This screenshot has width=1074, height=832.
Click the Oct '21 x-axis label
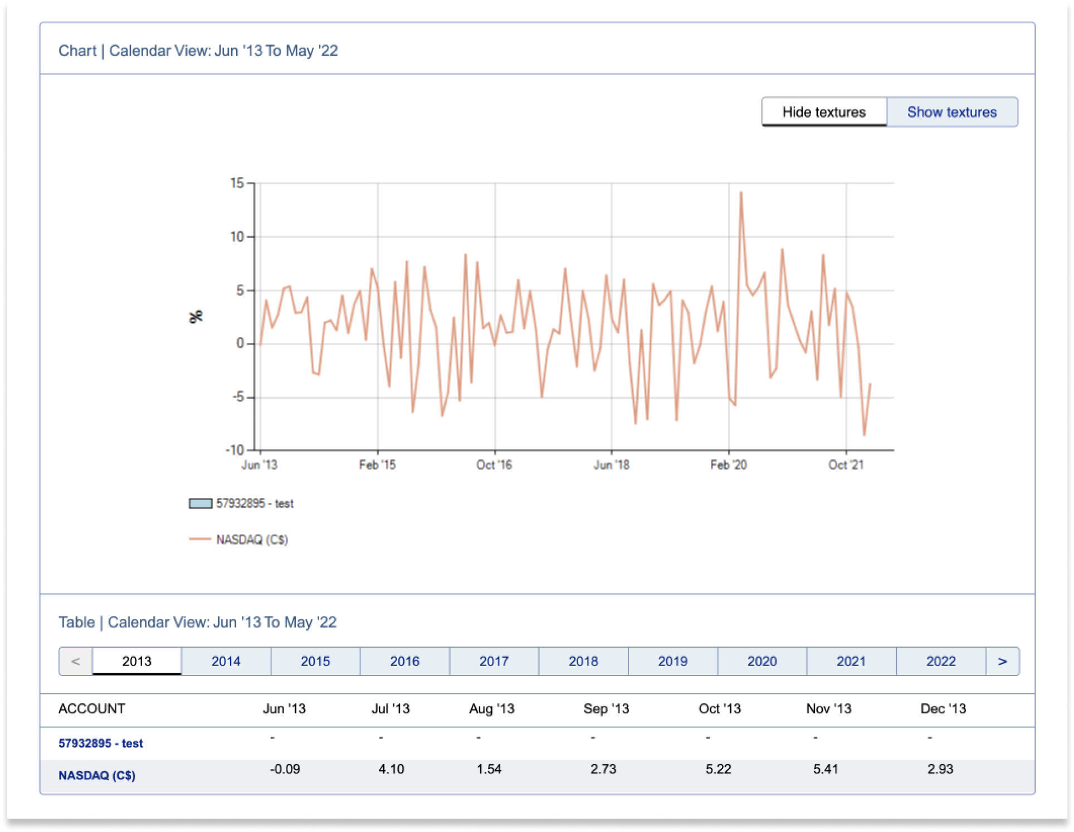pyautogui.click(x=846, y=465)
